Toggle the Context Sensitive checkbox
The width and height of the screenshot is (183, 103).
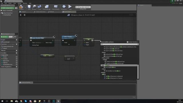coord(128,42)
